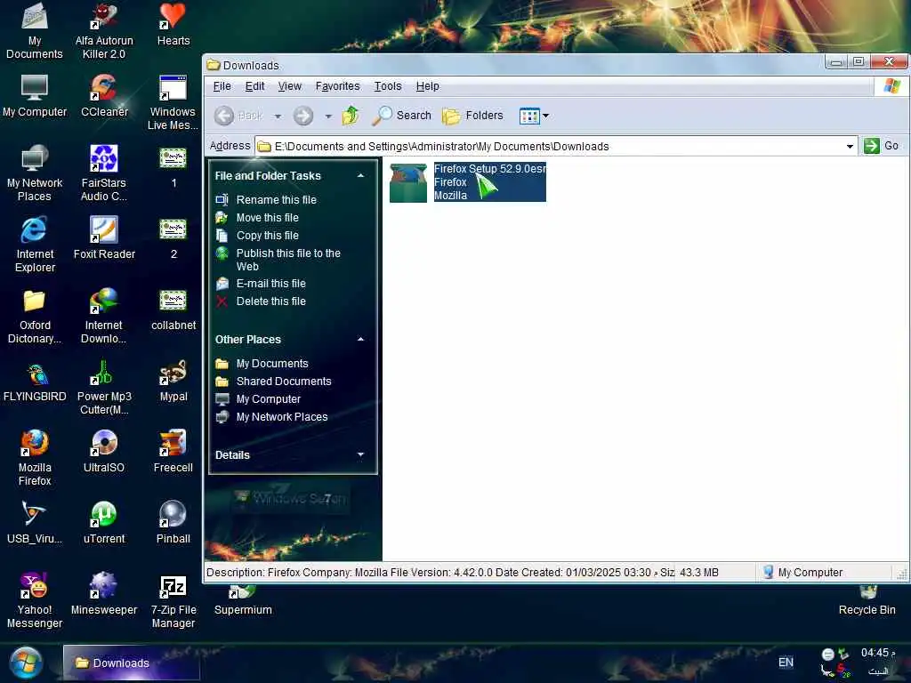911x683 pixels.
Task: Open the File menu
Action: 222,86
